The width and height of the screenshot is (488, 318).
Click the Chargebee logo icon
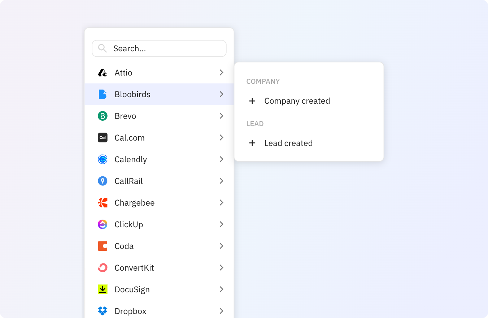pyautogui.click(x=103, y=203)
